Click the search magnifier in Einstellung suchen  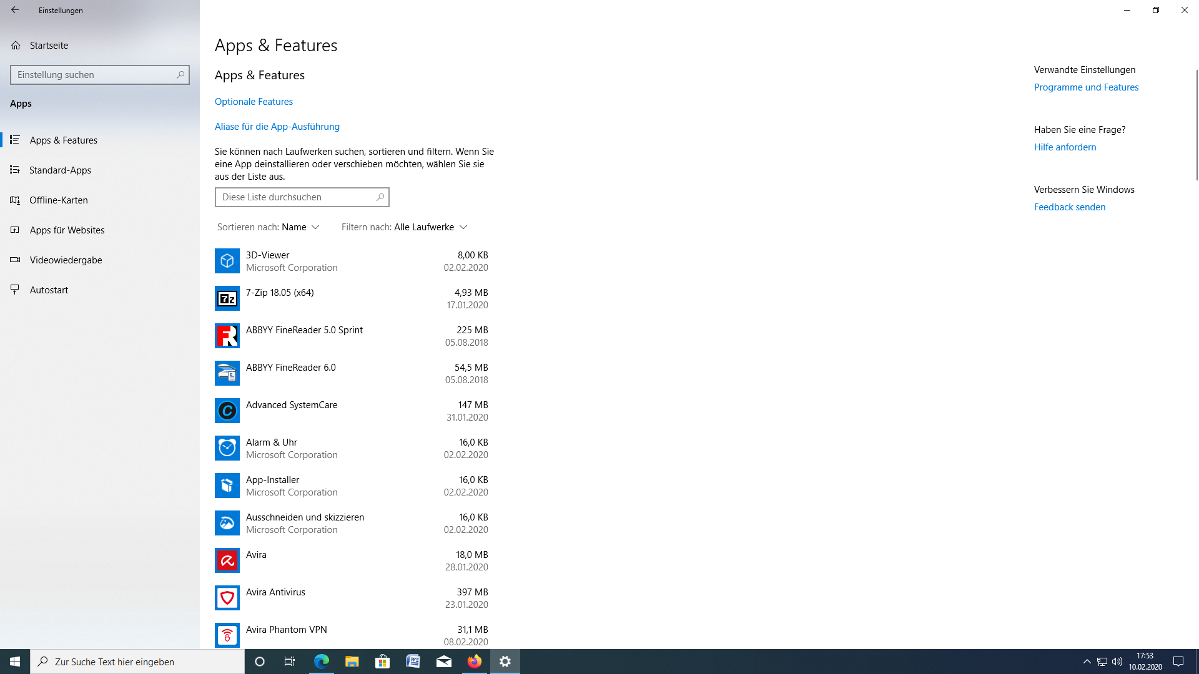180,75
